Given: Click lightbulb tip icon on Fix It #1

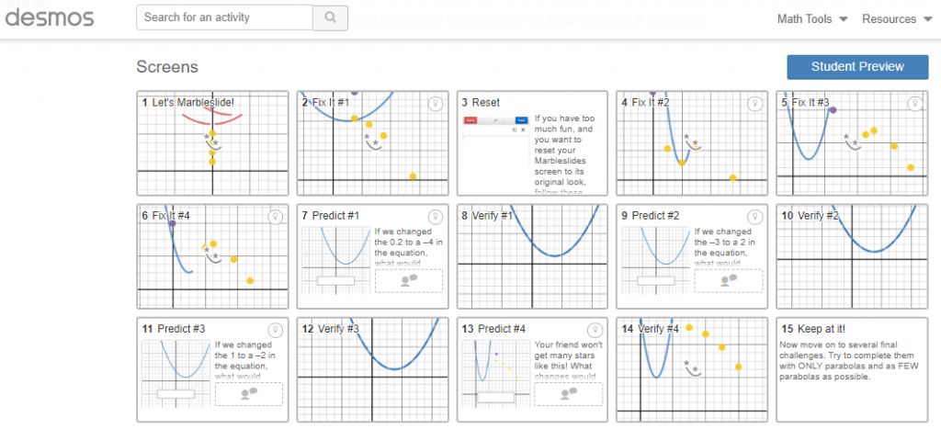Looking at the screenshot, I should click(435, 104).
